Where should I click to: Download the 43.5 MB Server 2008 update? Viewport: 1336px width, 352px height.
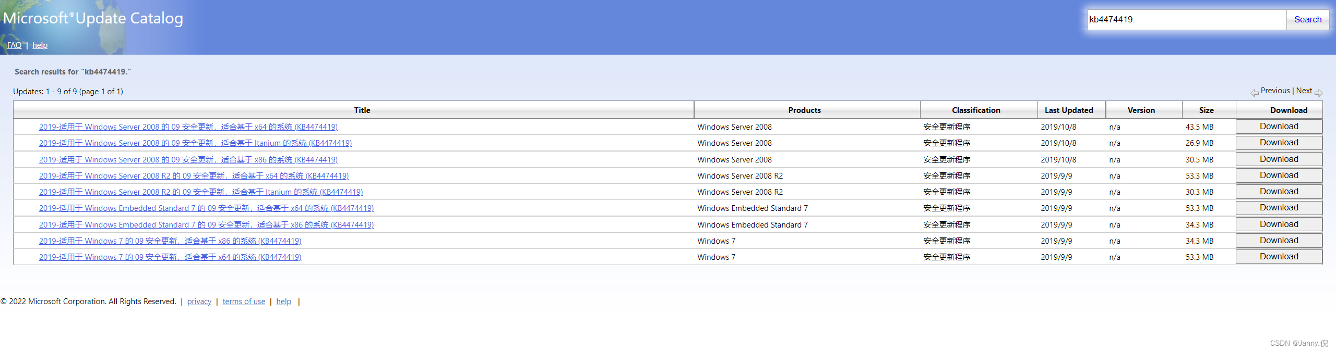(x=1279, y=127)
